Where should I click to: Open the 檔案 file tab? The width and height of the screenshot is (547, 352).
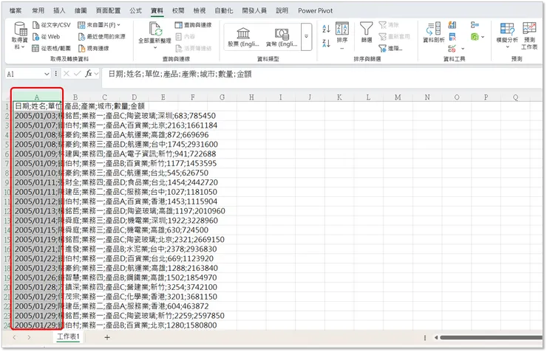(16, 10)
